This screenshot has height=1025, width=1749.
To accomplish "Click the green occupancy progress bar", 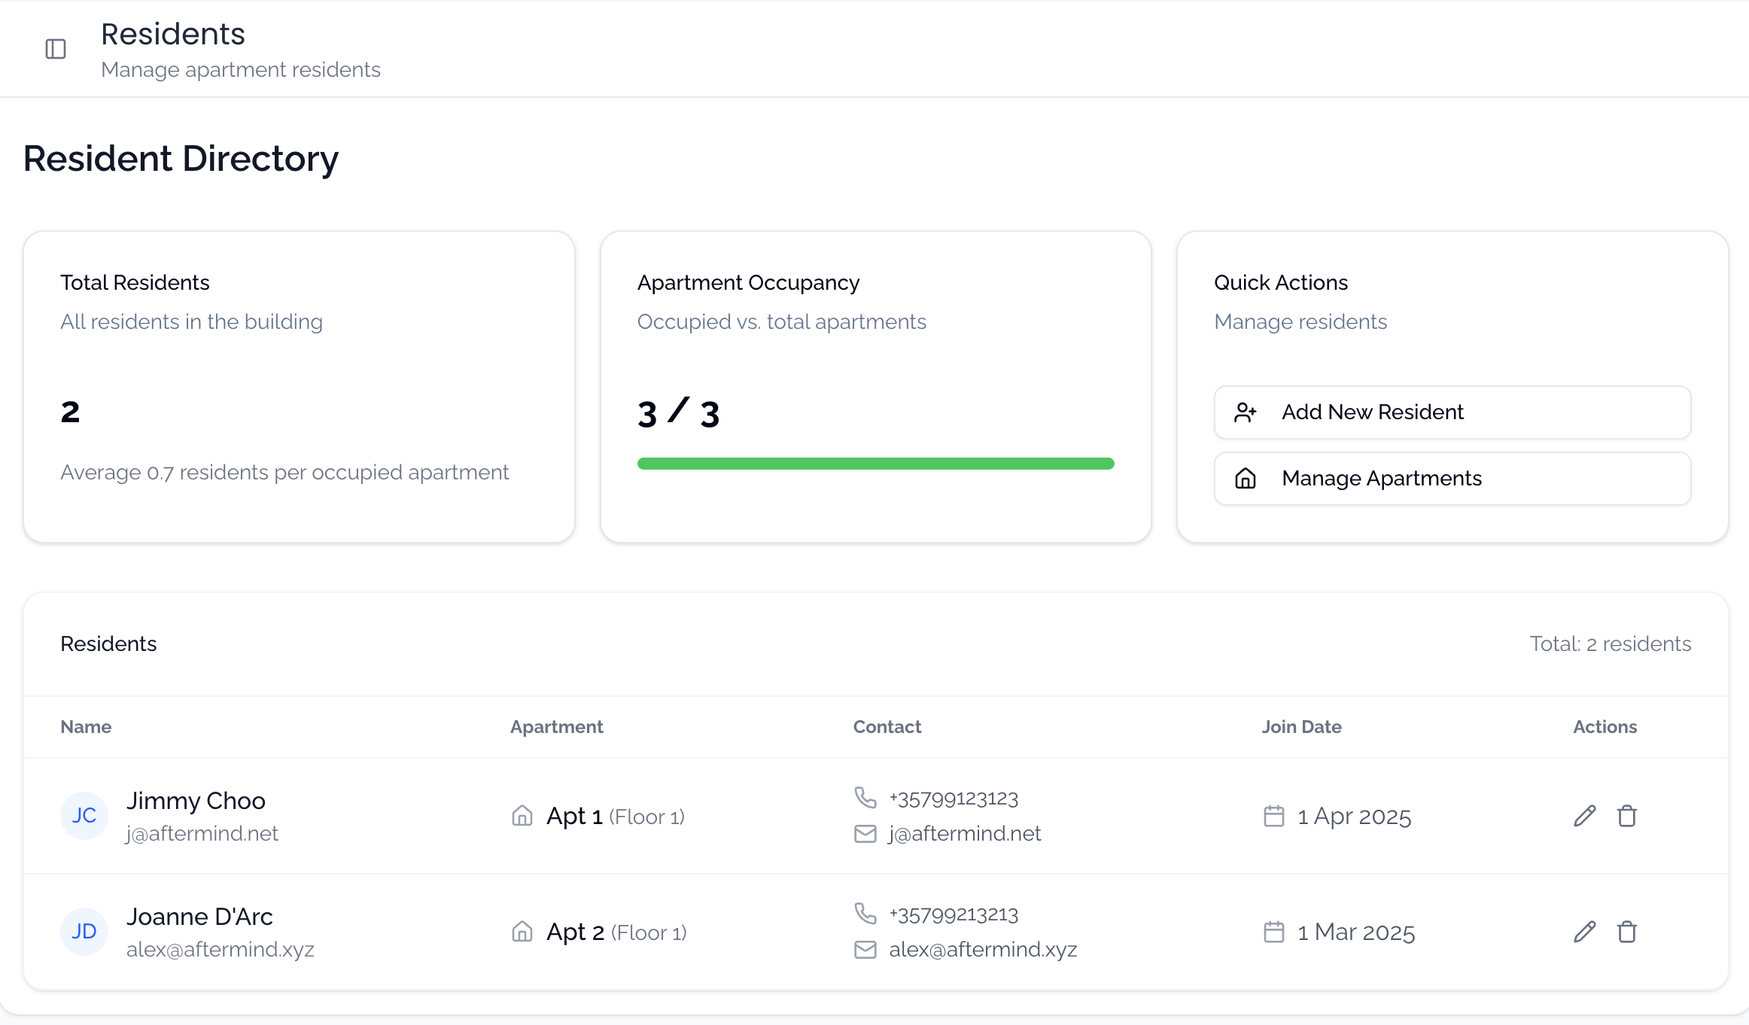I will (x=875, y=464).
